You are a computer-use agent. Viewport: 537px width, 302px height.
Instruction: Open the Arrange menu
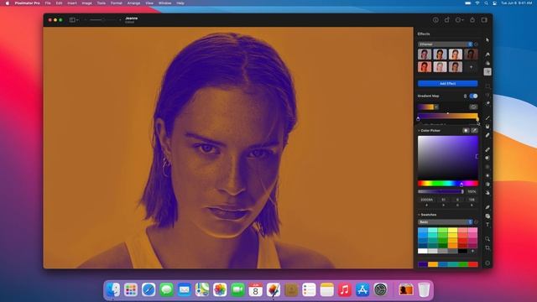pos(133,3)
